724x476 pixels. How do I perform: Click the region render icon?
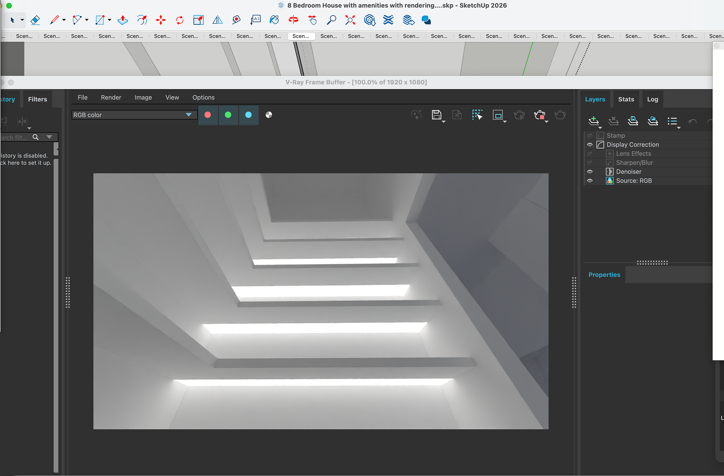tap(498, 115)
